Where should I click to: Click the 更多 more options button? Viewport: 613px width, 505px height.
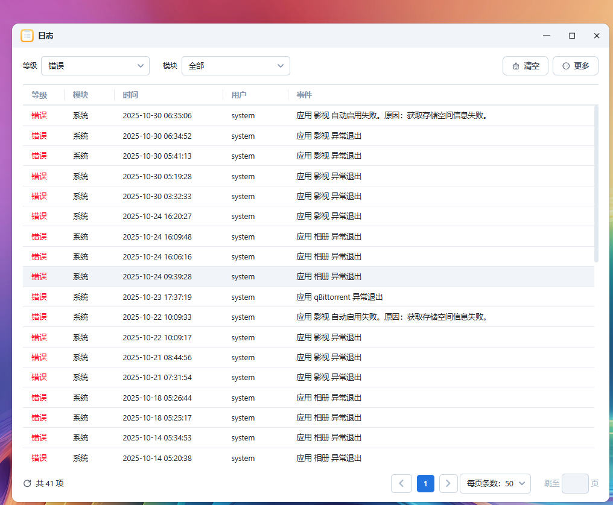(x=575, y=66)
